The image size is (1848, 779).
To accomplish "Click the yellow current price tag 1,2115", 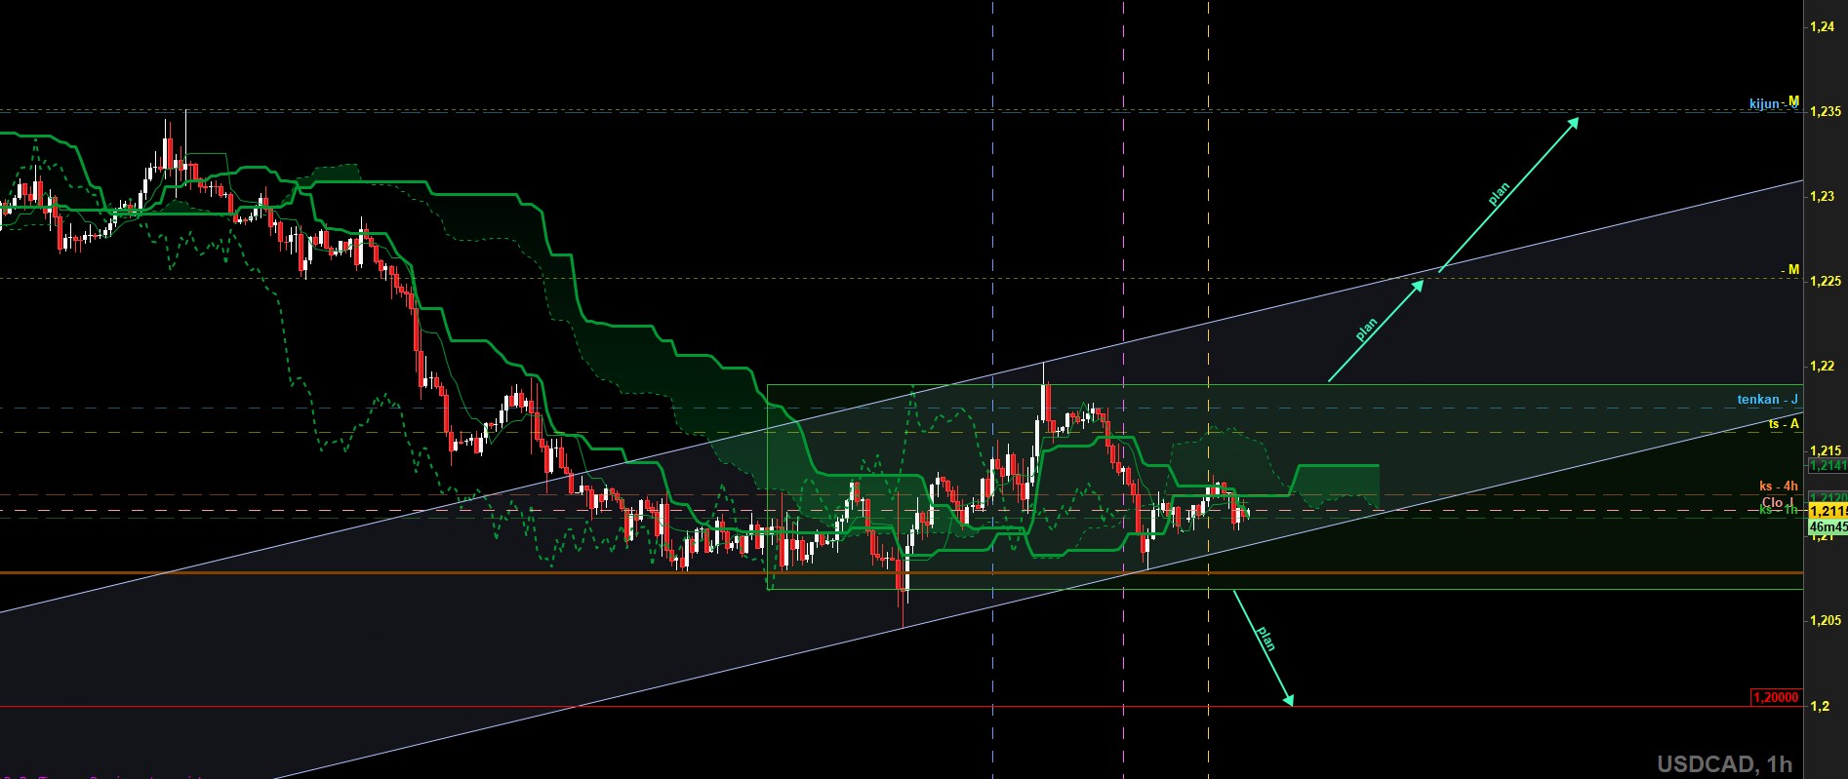I will pyautogui.click(x=1827, y=512).
